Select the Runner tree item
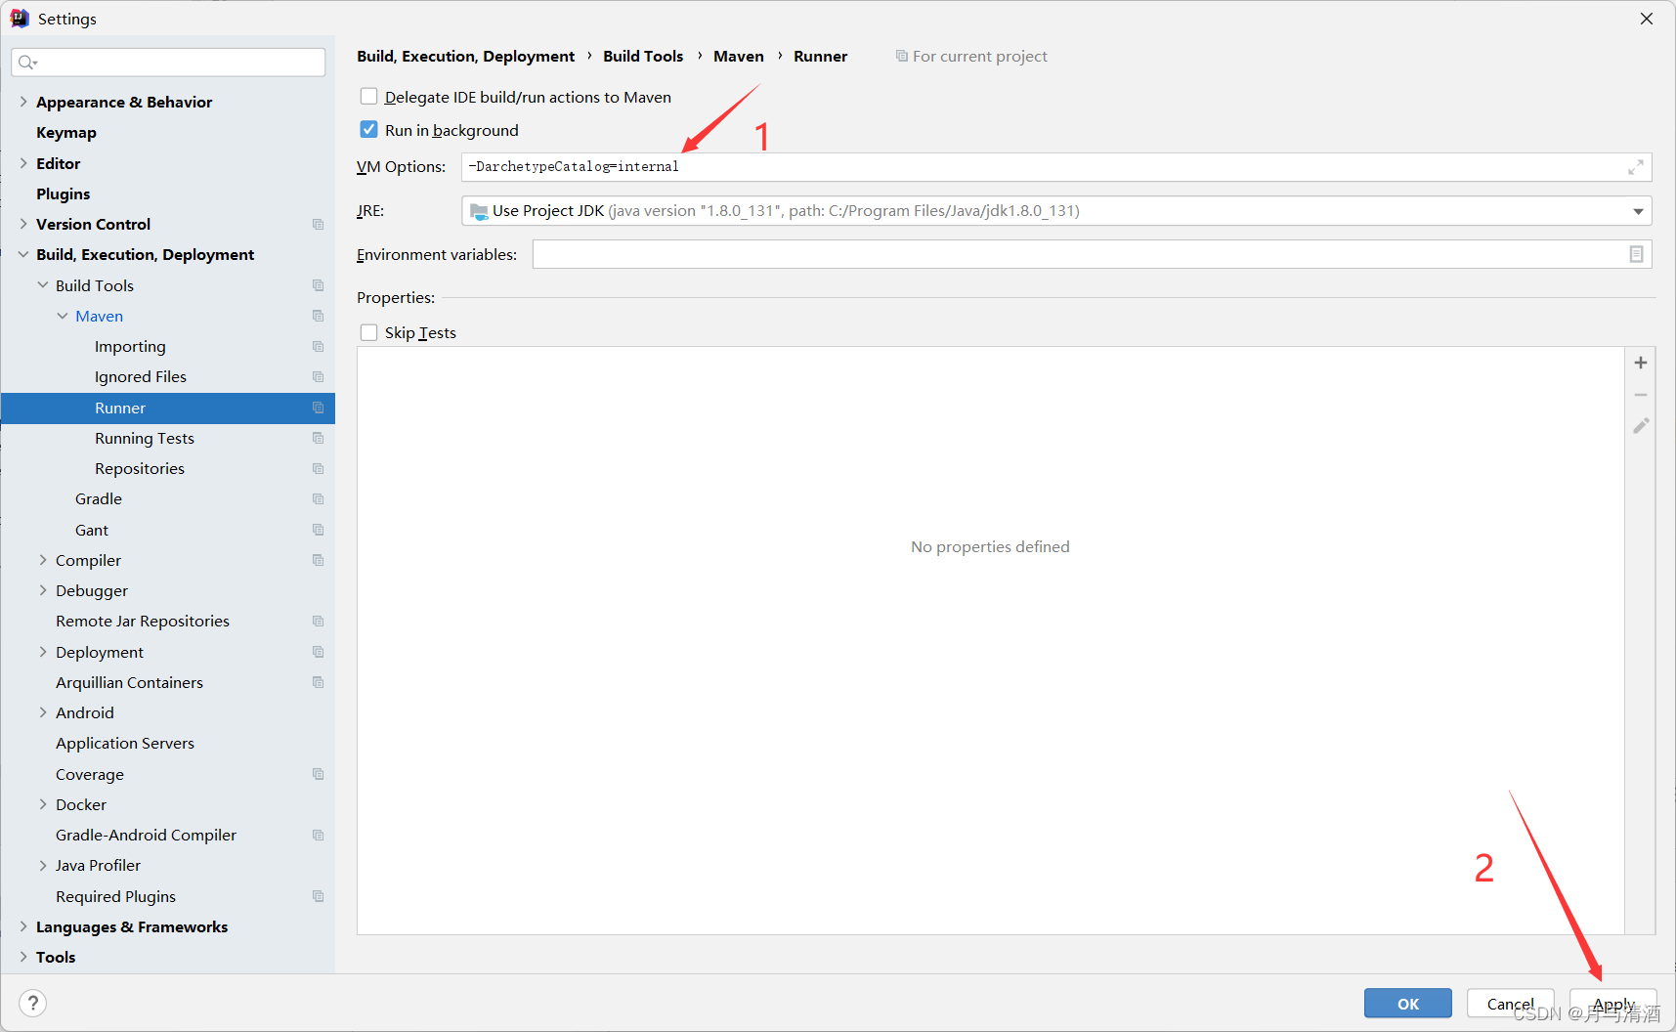Viewport: 1676px width, 1032px height. [168, 408]
